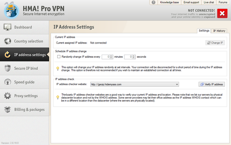Click the Billing & packages box icon
Viewport: 231px width, 145px height.
coord(7,110)
